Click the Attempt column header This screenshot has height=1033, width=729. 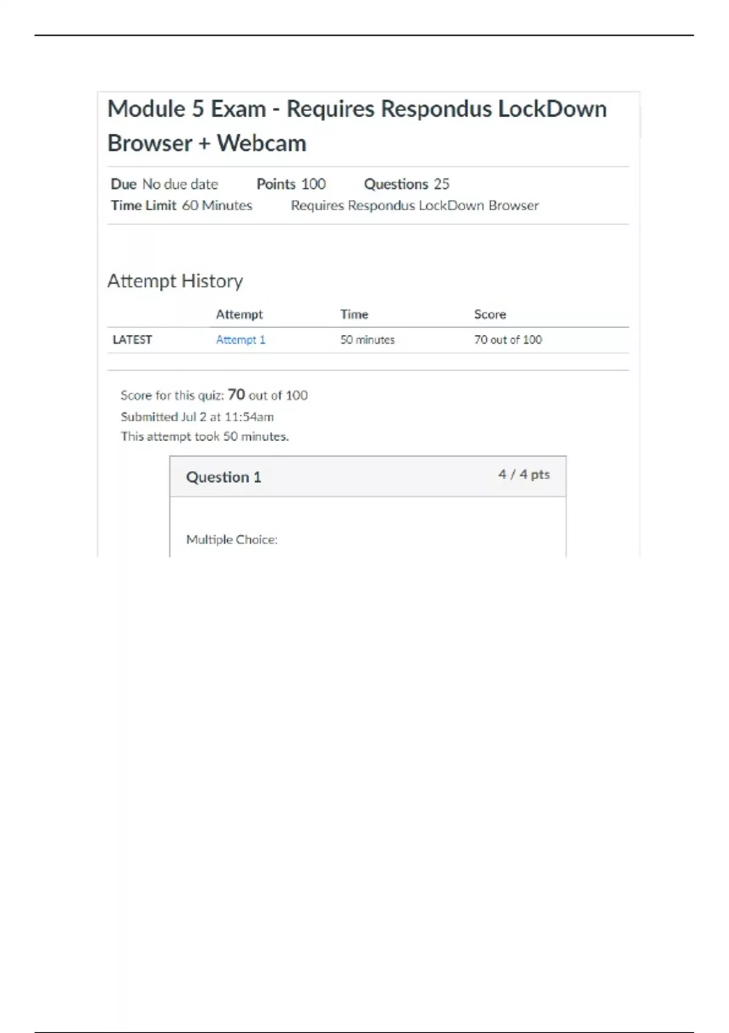tap(239, 314)
